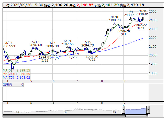This screenshot has width=167, height=120.
Task: Click the left handle of the range navigator
Action: (124, 110)
